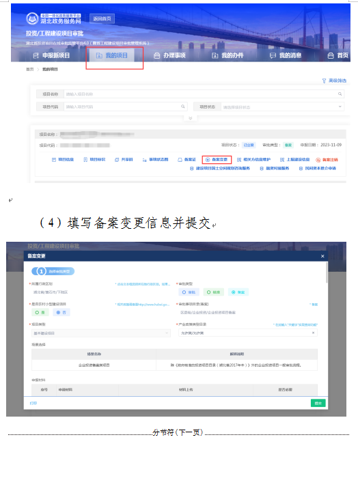This screenshot has height=489, width=358.
Task: Open 共享码 icon in project row
Action: [117, 160]
